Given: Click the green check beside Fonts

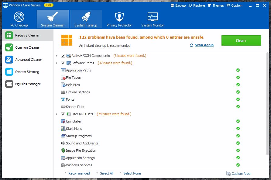Looking at the screenshot, I should tap(238, 99).
